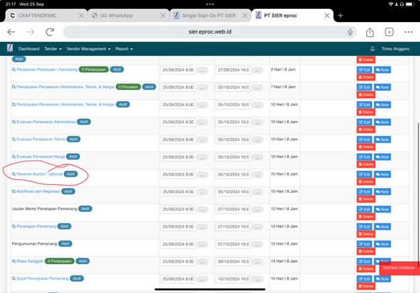Click start date field for Penetapan Pemenang
Viewport: 420px width, 293px height.
click(178, 226)
